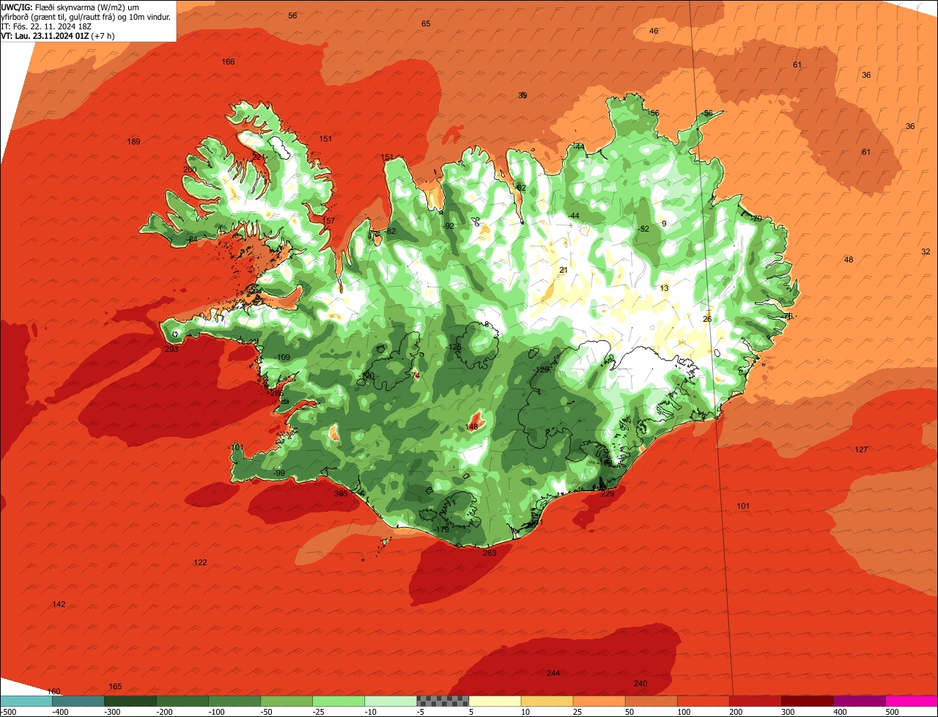Click the inland map value 13
This screenshot has width=938, height=717.
pos(665,288)
